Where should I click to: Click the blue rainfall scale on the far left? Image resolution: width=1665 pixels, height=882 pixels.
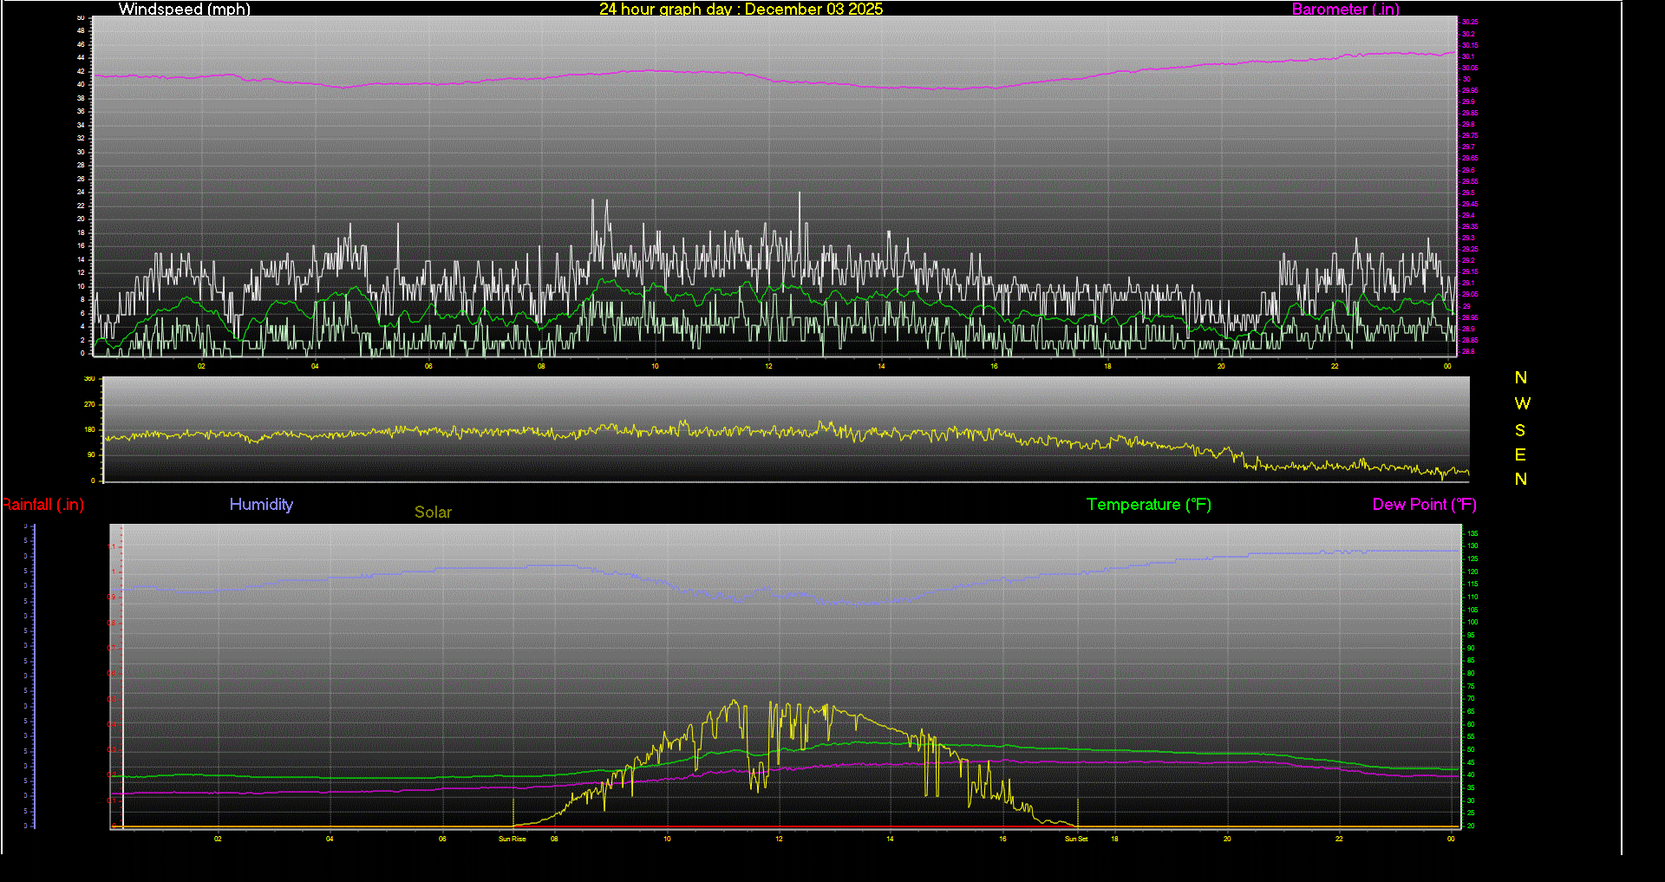point(31,676)
